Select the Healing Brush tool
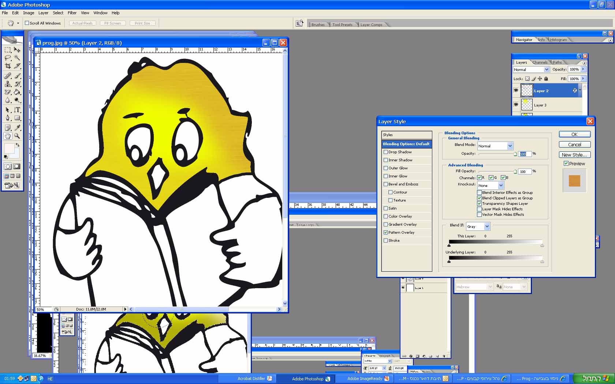Viewport: 615px width, 384px height. (8, 76)
